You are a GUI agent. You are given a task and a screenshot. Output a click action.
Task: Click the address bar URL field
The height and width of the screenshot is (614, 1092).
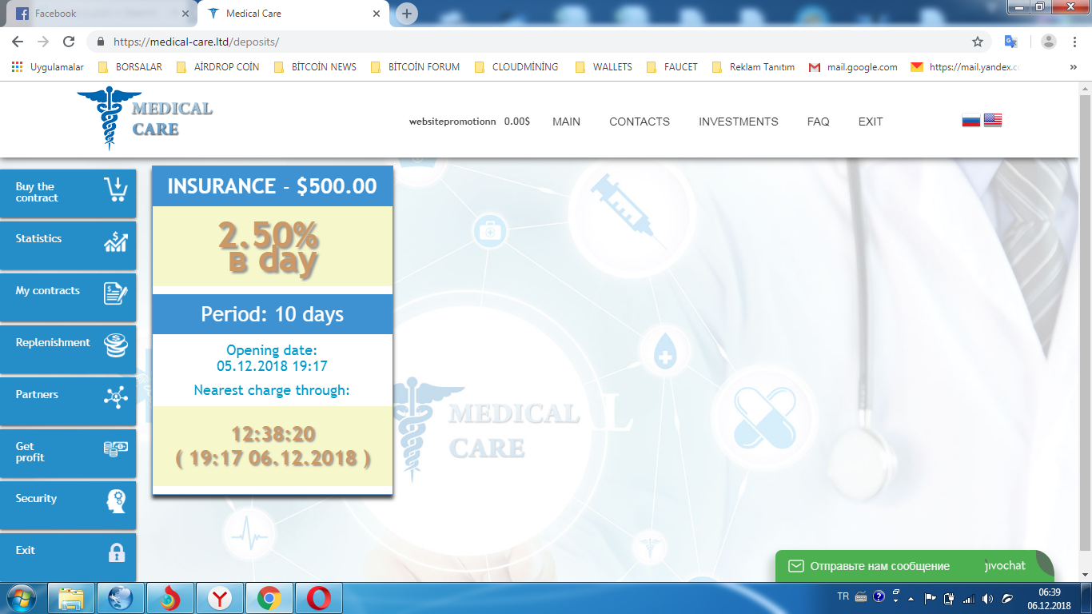pyautogui.click(x=528, y=42)
